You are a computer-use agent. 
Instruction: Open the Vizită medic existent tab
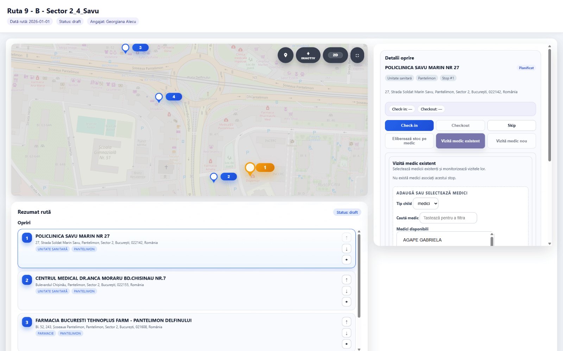(x=460, y=141)
